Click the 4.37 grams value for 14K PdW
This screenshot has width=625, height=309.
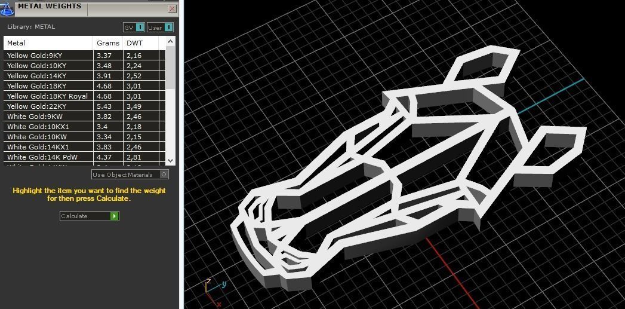(104, 157)
